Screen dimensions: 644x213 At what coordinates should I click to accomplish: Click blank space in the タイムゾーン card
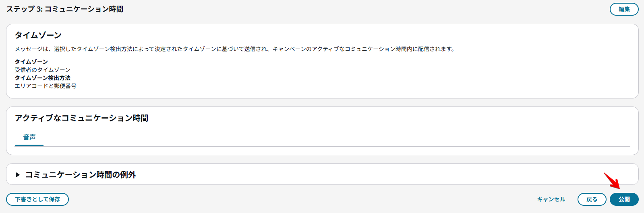pos(362,76)
